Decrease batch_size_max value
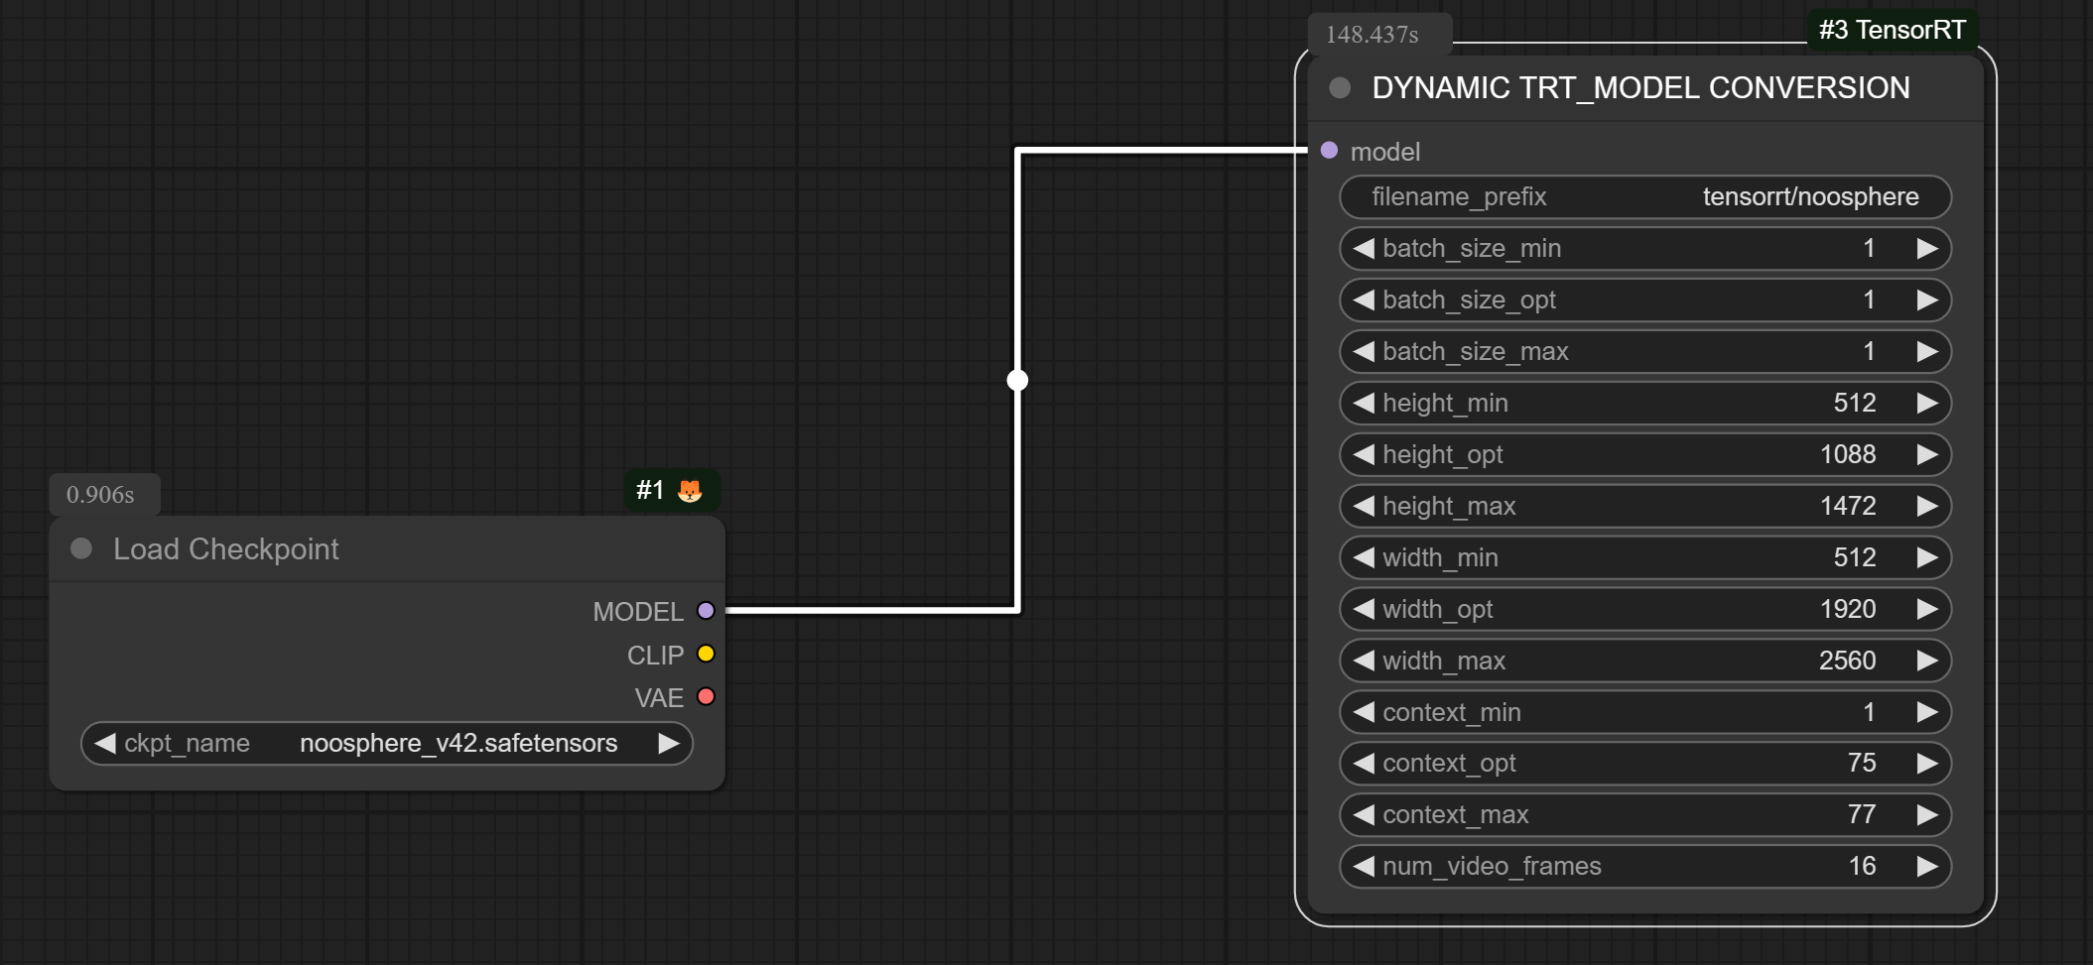Screen dimensions: 2093x965 (1364, 351)
